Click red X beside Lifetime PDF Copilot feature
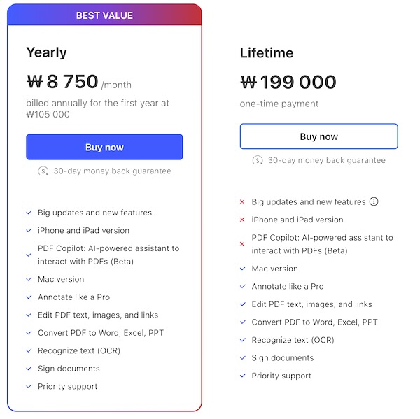The height and width of the screenshot is (419, 420). click(x=242, y=244)
